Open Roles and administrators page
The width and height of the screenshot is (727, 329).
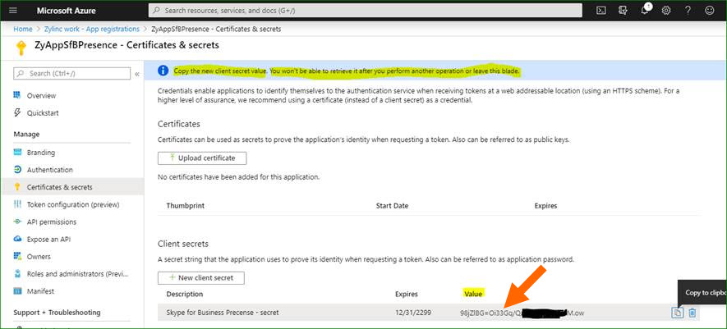[77, 274]
